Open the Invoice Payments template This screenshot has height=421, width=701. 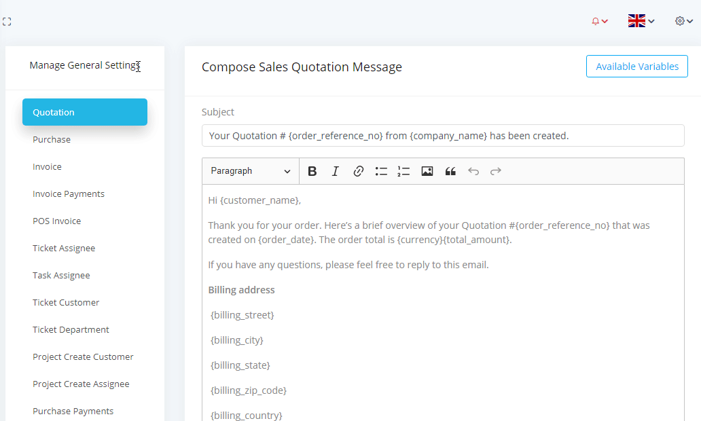click(69, 194)
